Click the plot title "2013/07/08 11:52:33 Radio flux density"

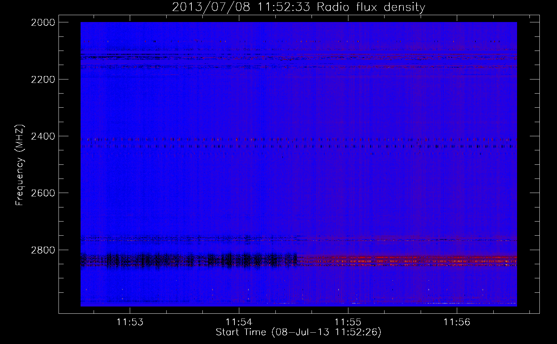coord(298,7)
